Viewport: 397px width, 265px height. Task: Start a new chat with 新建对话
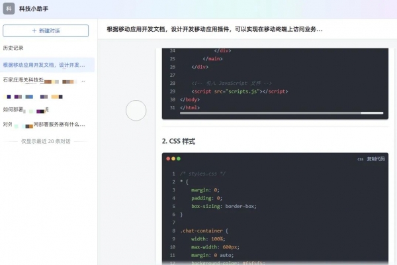(x=46, y=30)
